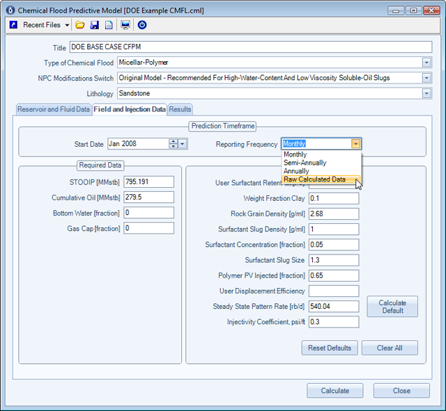Image resolution: width=446 pixels, height=411 pixels.
Task: Click the Surfactant Slug Density field
Action: [334, 229]
